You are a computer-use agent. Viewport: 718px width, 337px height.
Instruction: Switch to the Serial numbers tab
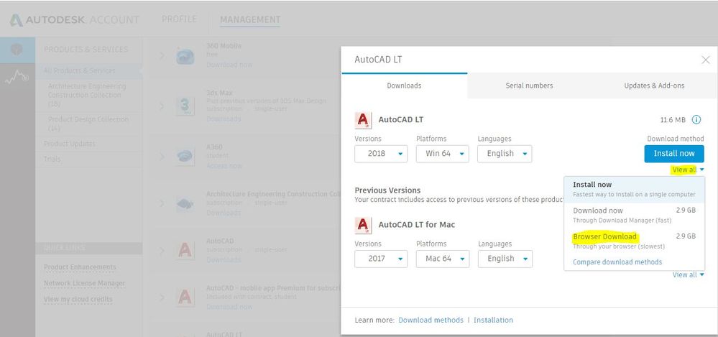coord(530,86)
